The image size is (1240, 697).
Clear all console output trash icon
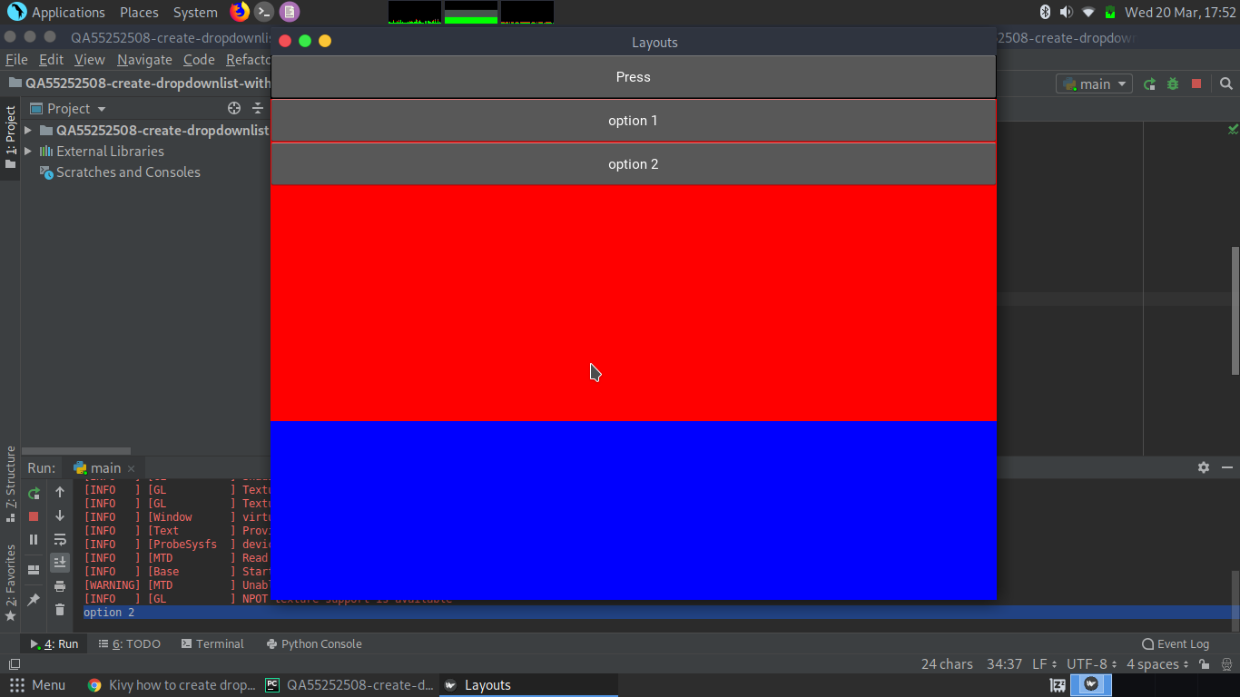60,610
